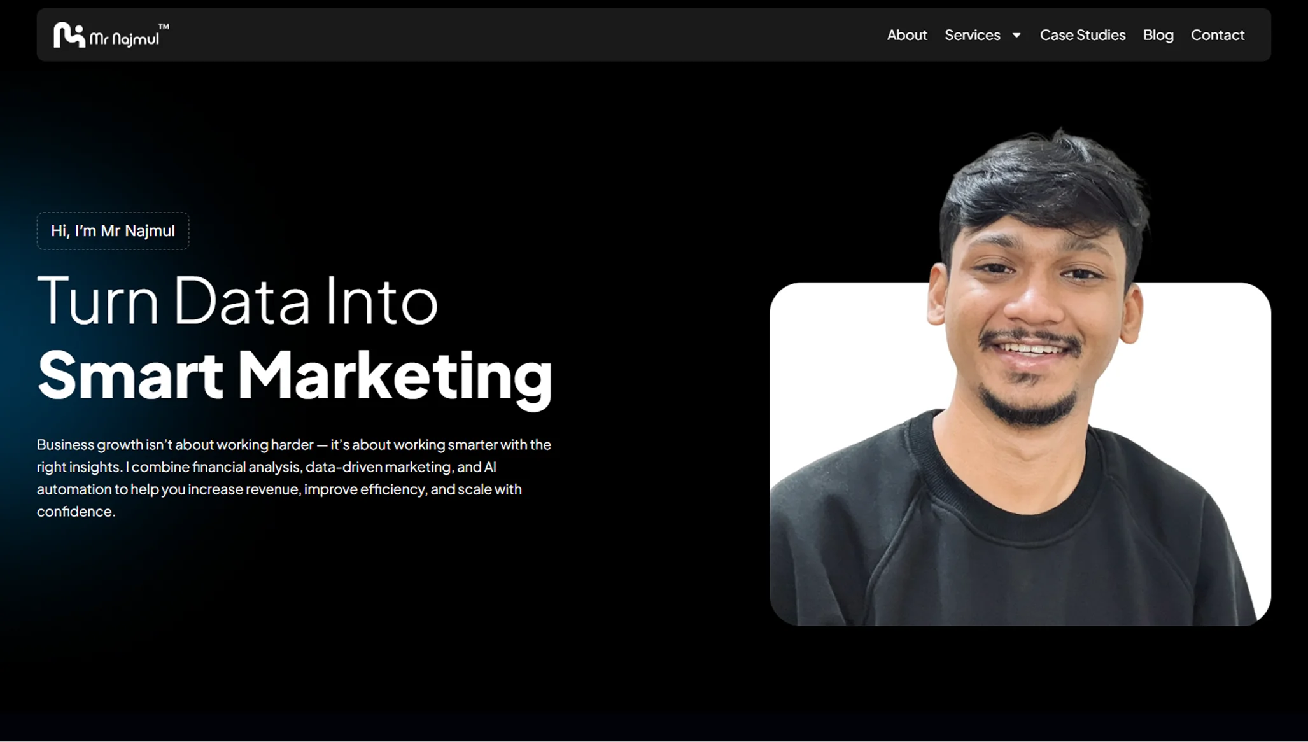Click the TM trademark symbol by logo
This screenshot has height=742, width=1308.
click(x=164, y=27)
